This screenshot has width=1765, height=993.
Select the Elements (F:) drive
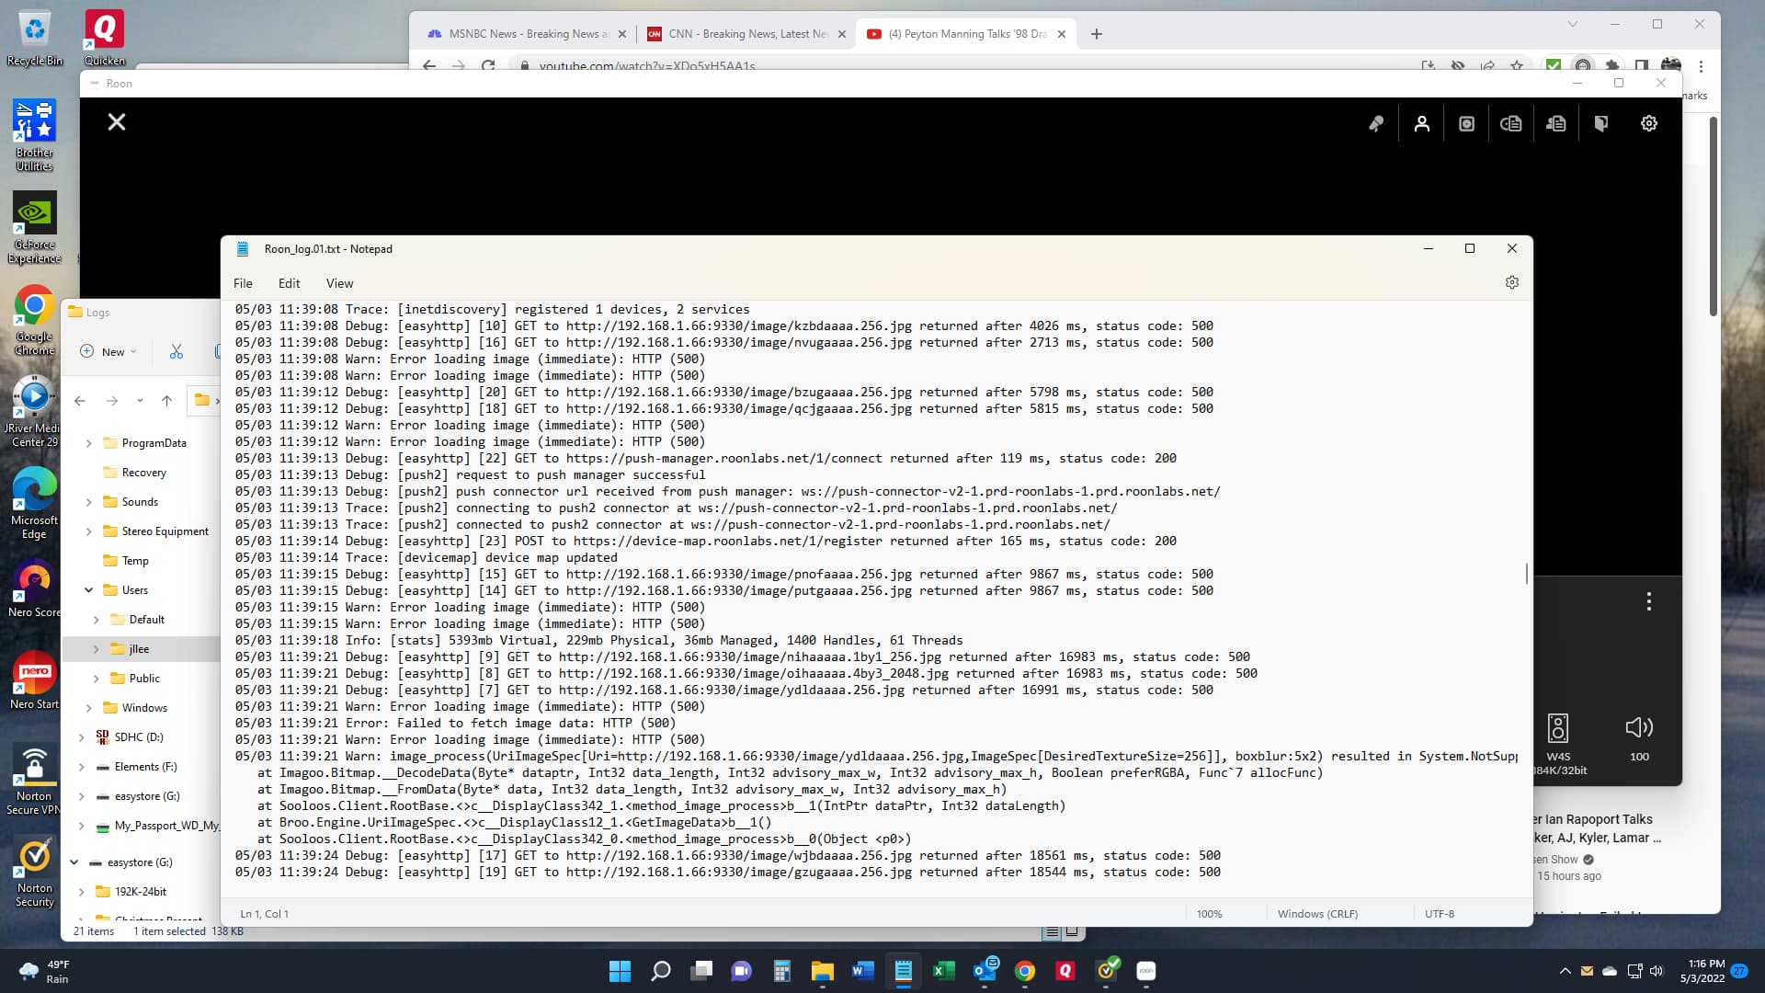(145, 767)
